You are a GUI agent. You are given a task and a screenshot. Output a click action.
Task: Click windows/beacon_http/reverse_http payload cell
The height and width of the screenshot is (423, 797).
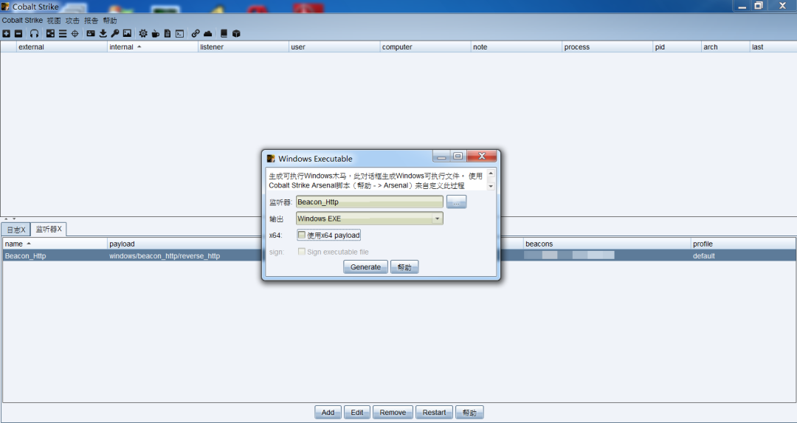coord(165,255)
